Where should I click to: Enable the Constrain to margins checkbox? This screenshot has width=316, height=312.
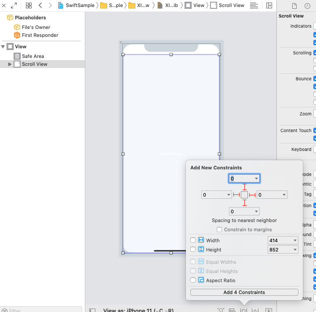coord(219,230)
